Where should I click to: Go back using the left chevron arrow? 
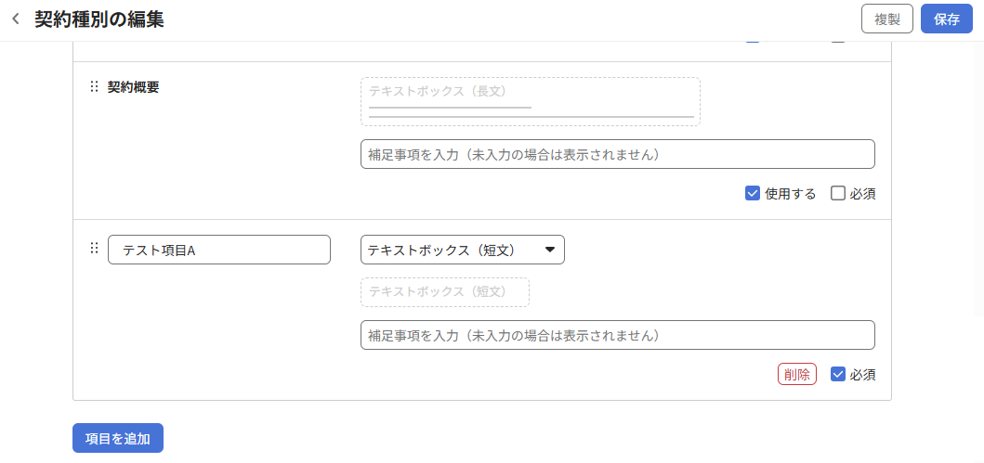click(17, 19)
